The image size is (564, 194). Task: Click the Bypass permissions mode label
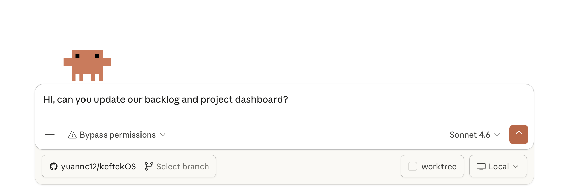tap(118, 135)
